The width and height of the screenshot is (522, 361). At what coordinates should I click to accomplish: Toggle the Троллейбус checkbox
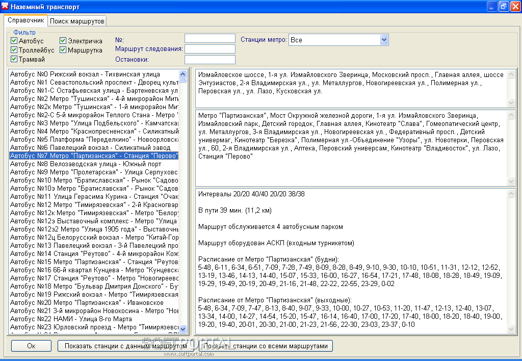coord(14,50)
